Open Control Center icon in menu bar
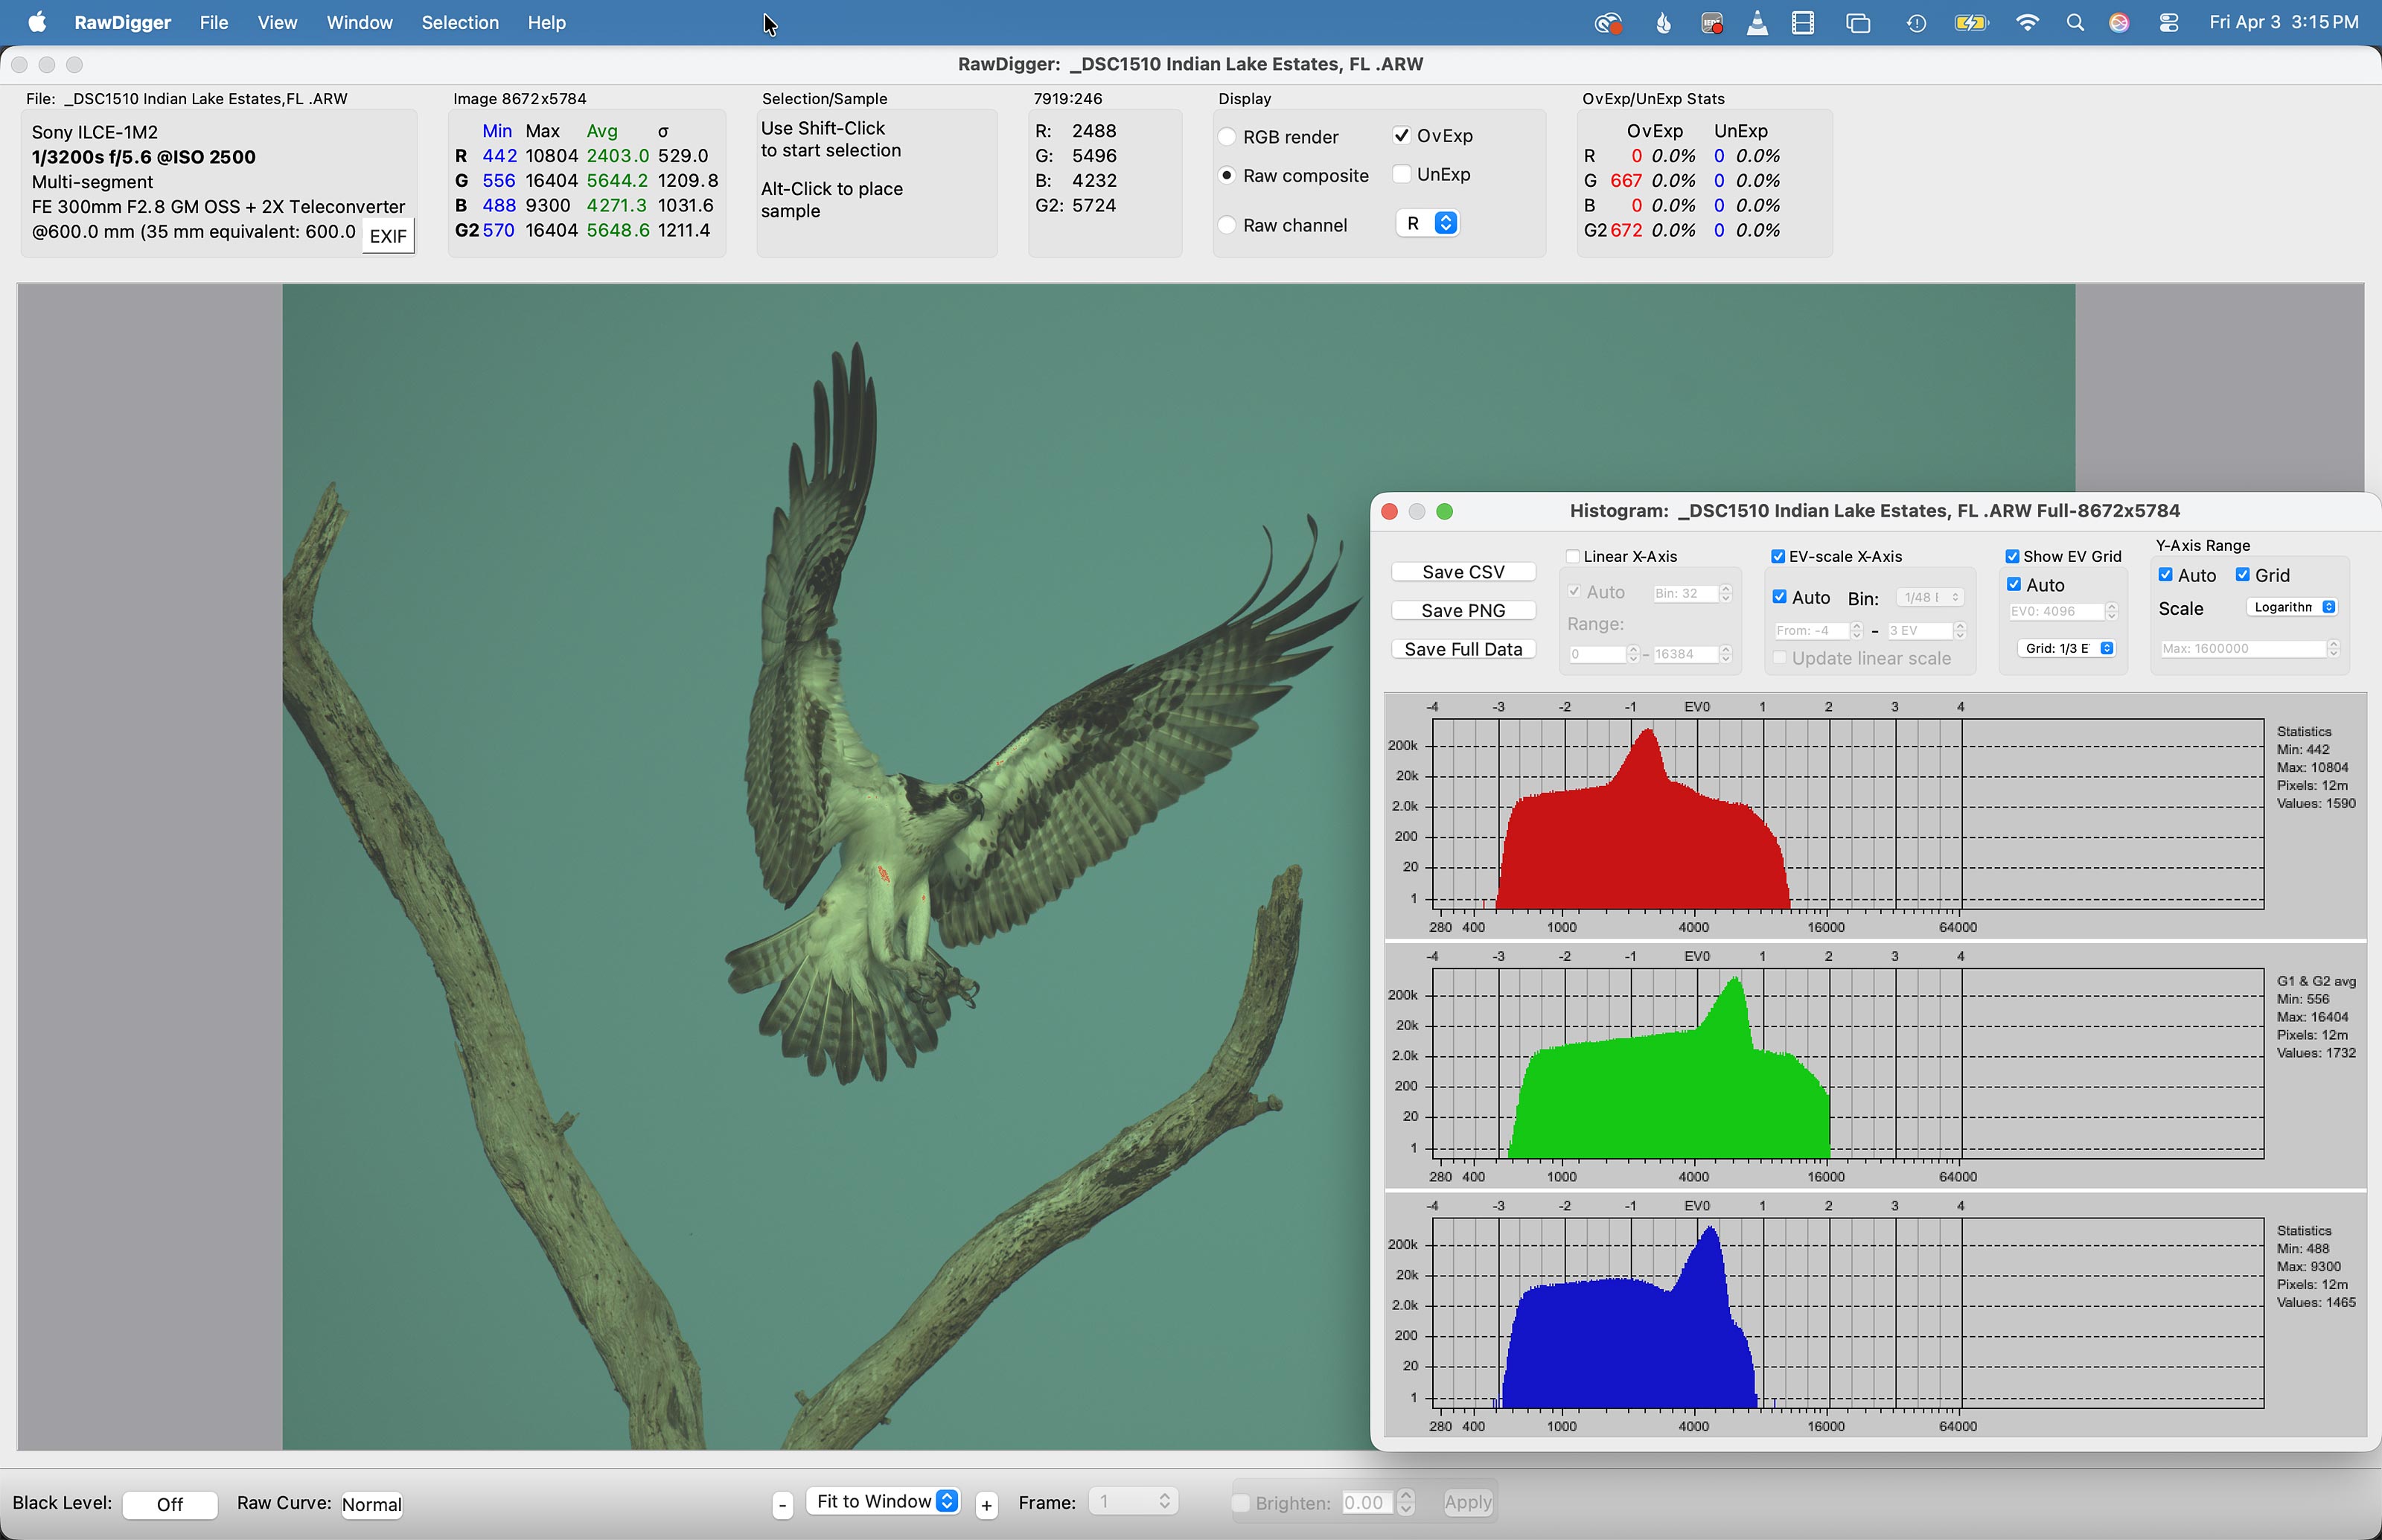 2168,23
